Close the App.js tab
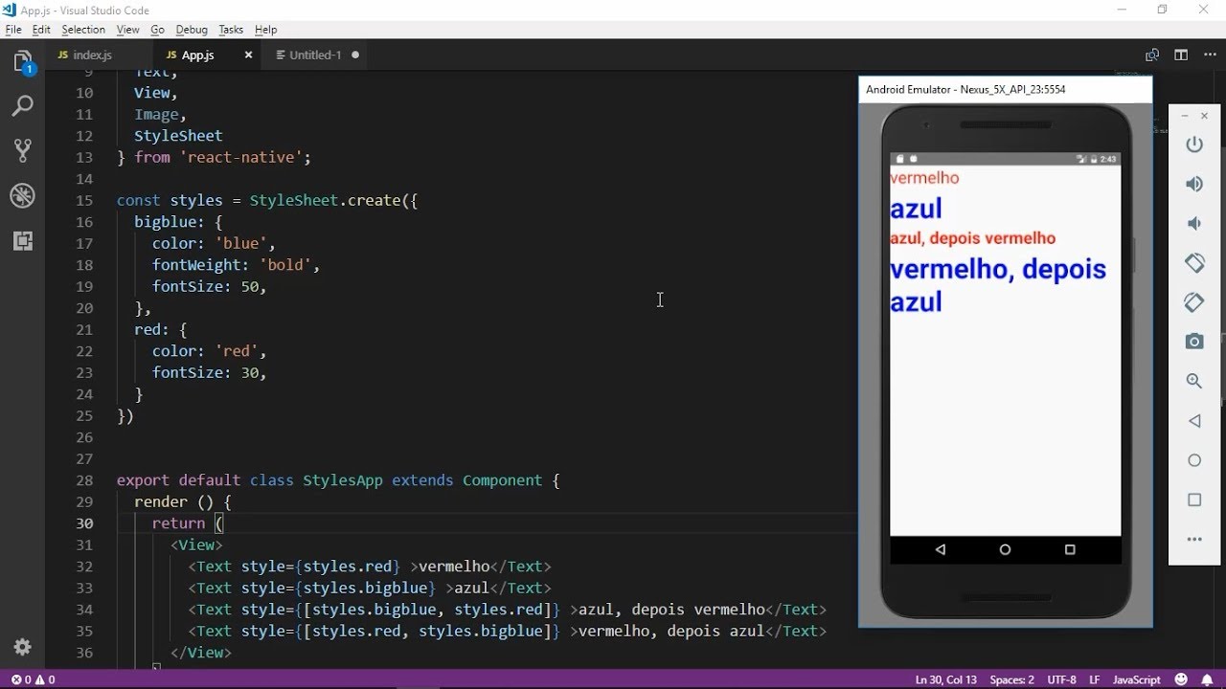This screenshot has width=1226, height=689. click(x=248, y=56)
